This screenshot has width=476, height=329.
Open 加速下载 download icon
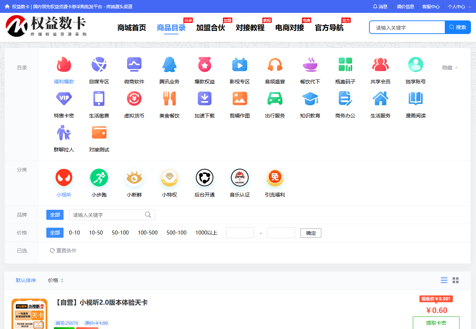205,98
